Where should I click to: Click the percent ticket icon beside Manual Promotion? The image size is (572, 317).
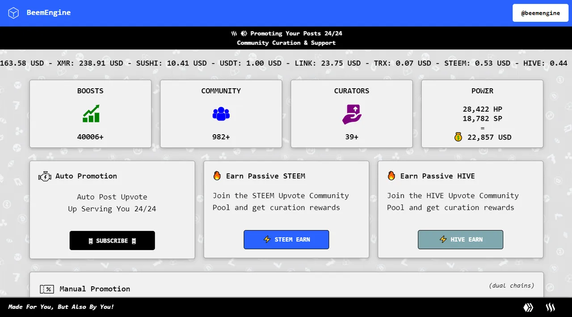coord(47,289)
